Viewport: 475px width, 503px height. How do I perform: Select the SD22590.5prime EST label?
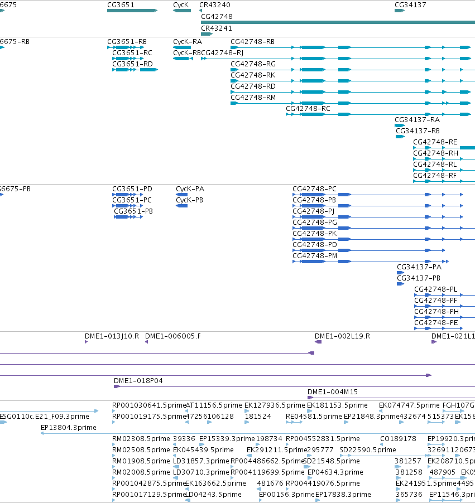(x=368, y=450)
